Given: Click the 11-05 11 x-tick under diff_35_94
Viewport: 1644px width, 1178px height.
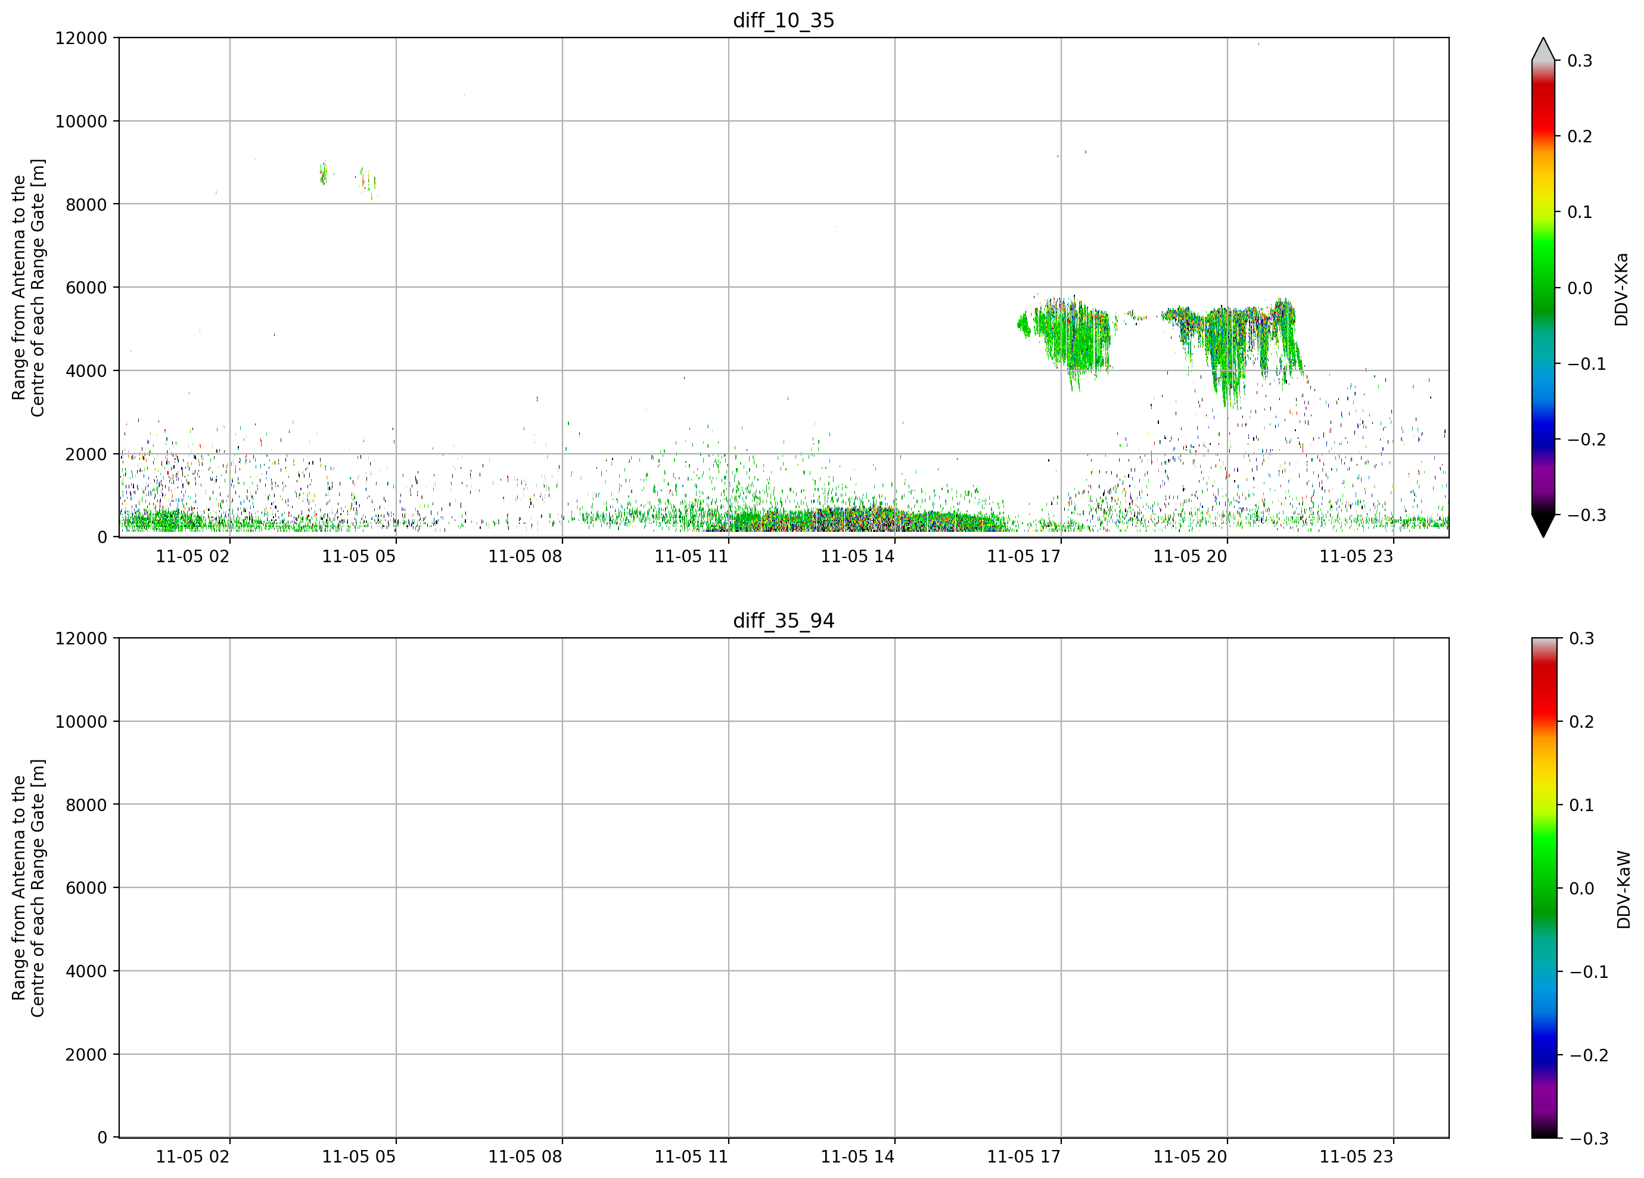Looking at the screenshot, I should [x=691, y=1157].
